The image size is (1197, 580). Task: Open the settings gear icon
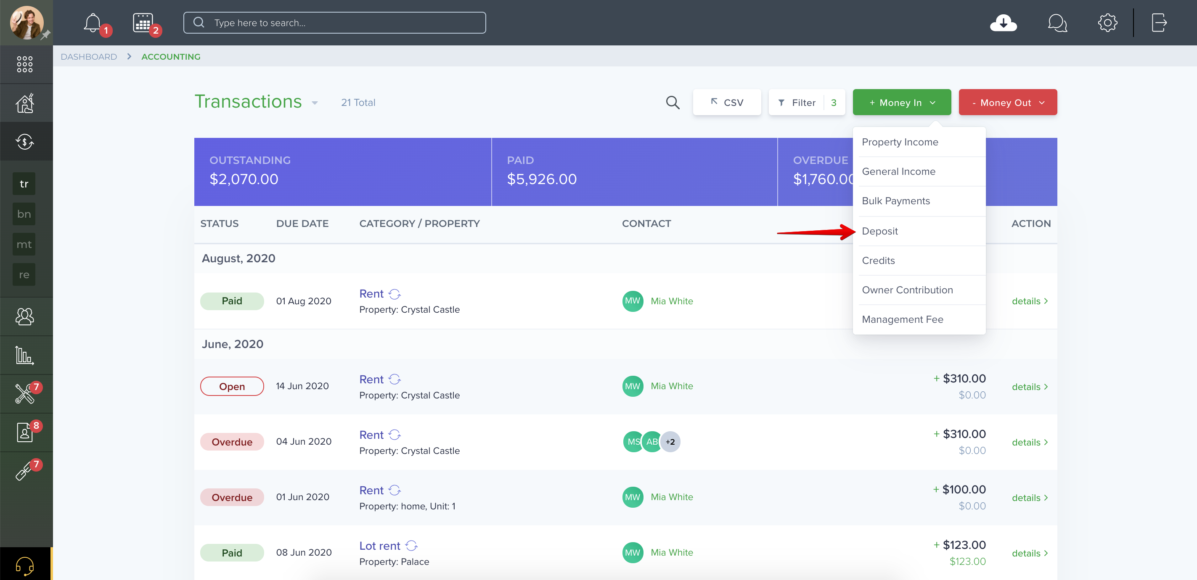[x=1107, y=23]
